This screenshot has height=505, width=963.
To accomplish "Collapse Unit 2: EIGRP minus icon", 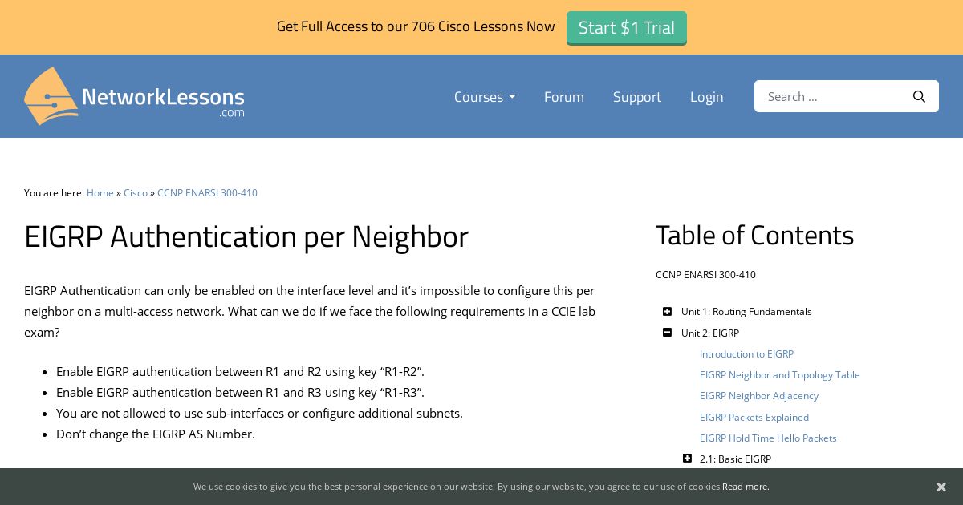I will (667, 333).
